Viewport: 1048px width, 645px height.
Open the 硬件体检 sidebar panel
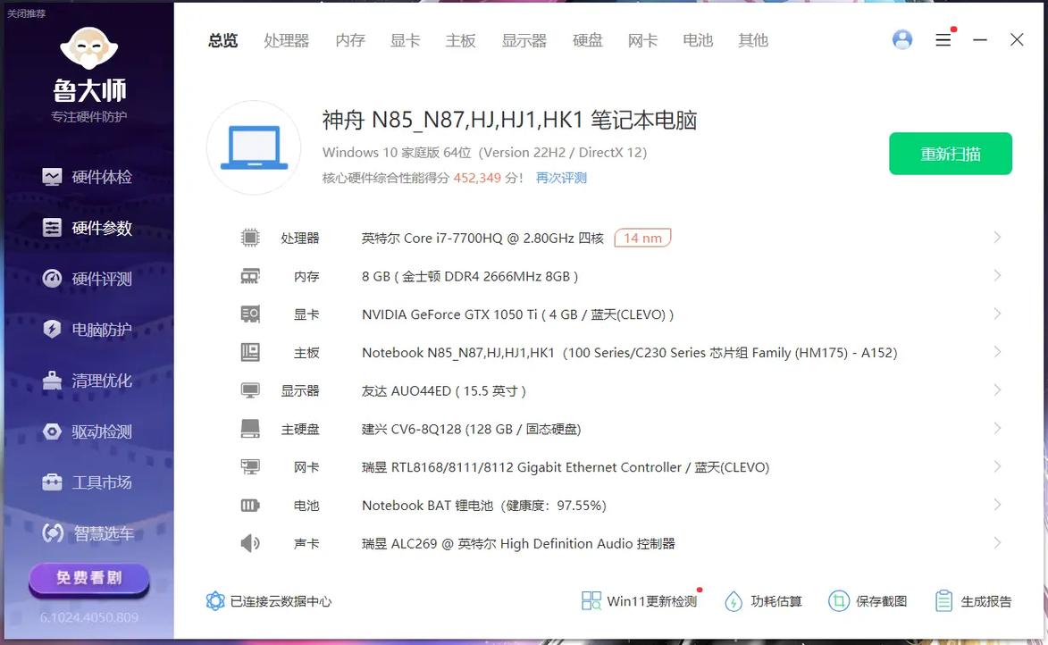[x=87, y=176]
